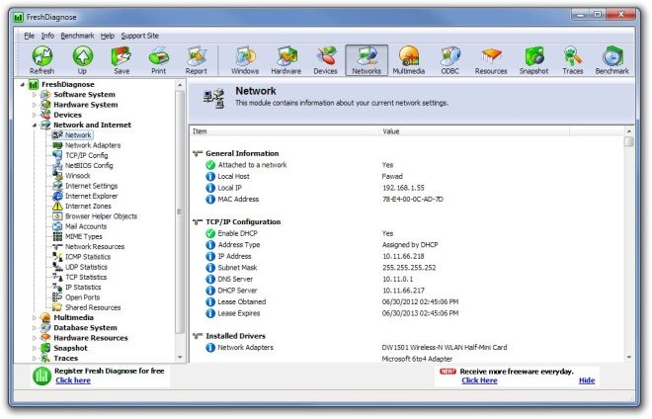Collapse the FreshDiagnose root node
The height and width of the screenshot is (419, 652).
[x=23, y=84]
